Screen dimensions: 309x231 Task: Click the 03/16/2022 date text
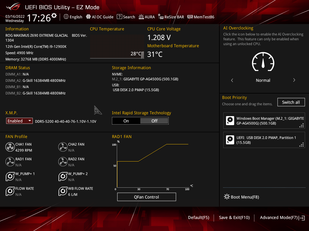[x=15, y=16]
